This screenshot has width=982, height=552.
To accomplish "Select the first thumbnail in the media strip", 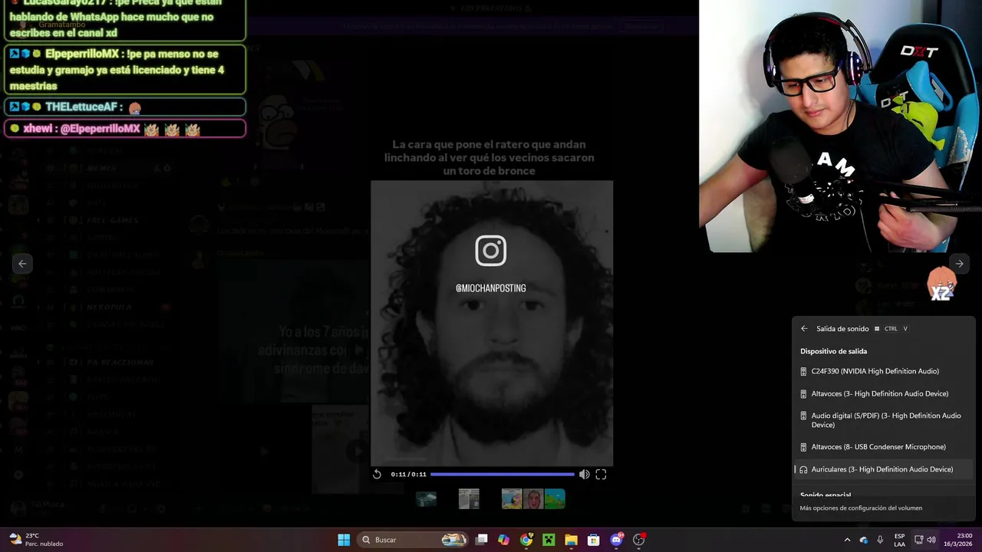I will pos(426,499).
